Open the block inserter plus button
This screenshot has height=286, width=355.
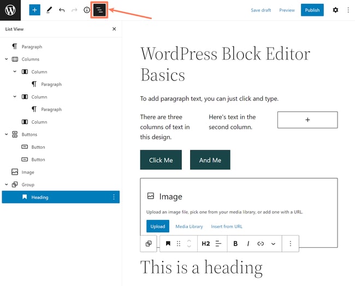tap(34, 10)
